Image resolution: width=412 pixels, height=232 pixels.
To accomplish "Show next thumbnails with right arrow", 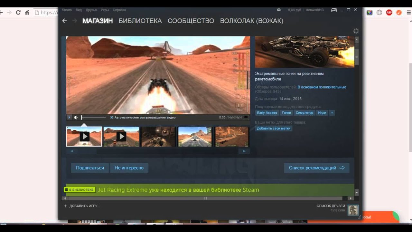I will [x=244, y=151].
